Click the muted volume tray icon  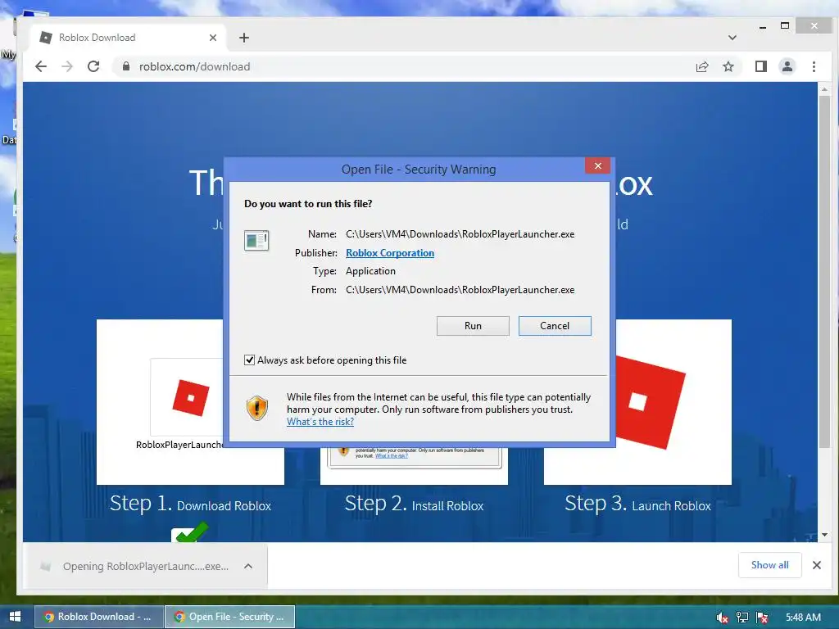pyautogui.click(x=722, y=618)
